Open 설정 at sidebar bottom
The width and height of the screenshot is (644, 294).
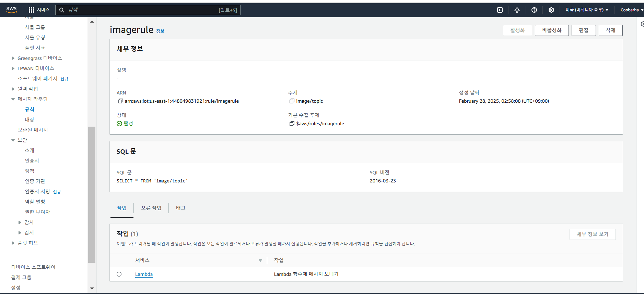click(x=16, y=287)
